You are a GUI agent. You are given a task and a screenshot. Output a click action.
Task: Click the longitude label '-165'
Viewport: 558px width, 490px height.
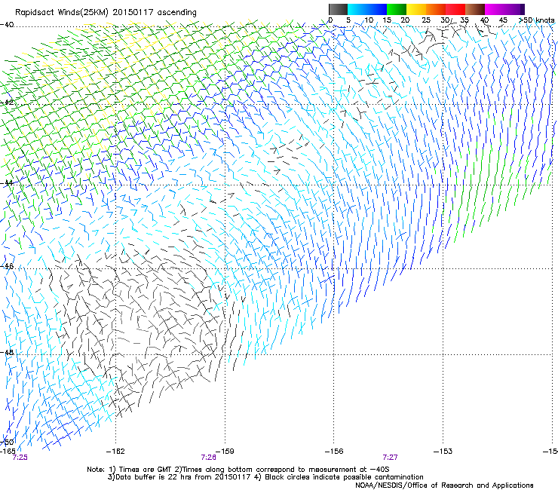pos(8,452)
